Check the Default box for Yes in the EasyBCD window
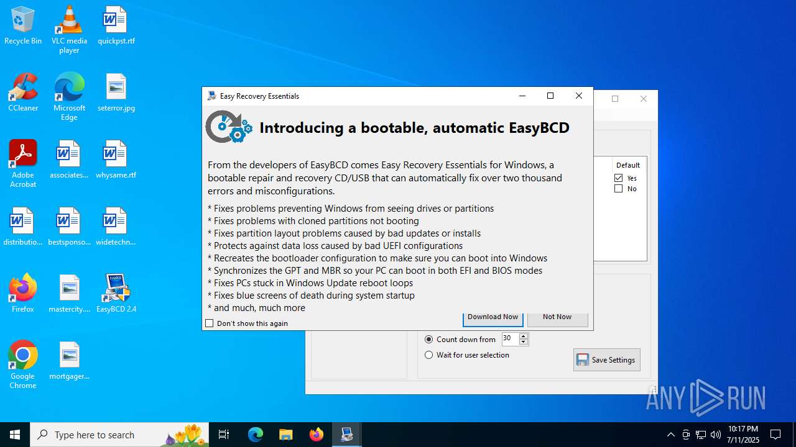 pos(618,178)
